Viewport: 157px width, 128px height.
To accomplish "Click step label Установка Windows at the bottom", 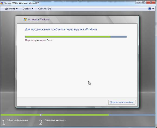I will [55, 120].
